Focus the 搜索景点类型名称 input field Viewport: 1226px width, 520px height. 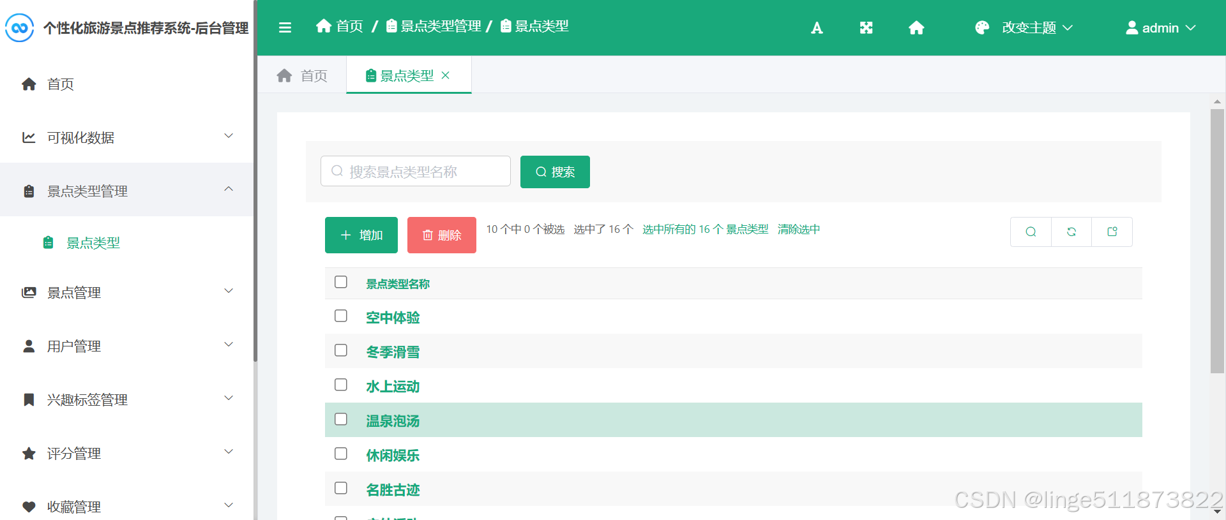click(416, 171)
